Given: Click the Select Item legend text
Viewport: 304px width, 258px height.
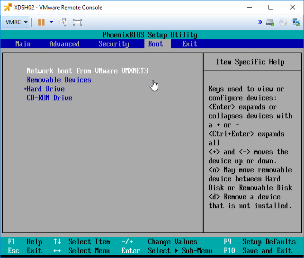Looking at the screenshot, I should 89,242.
